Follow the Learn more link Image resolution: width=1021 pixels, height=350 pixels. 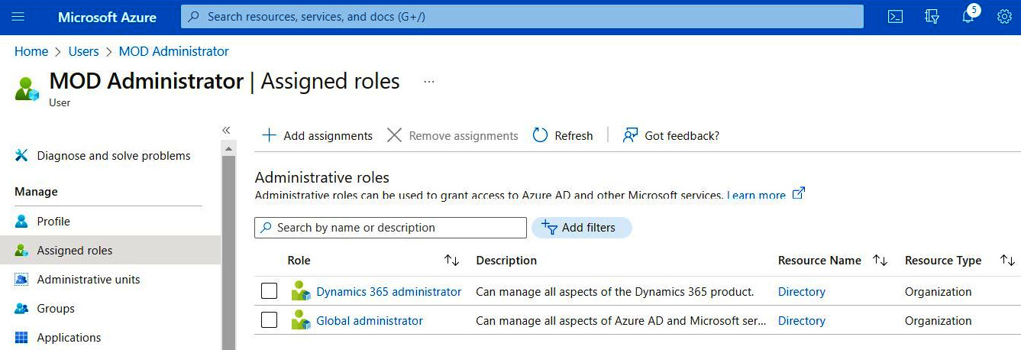pyautogui.click(x=756, y=196)
